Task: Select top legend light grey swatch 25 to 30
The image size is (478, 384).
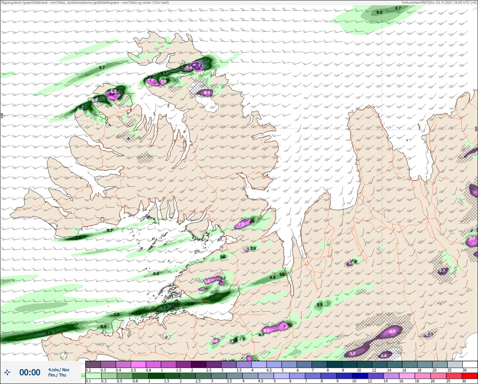Action: (x=455, y=364)
